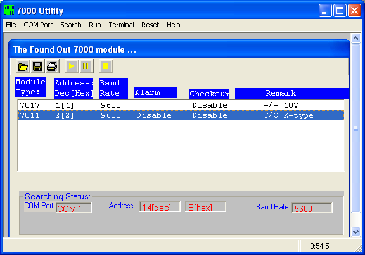
Task: Open the COM Port menu
Action: point(38,25)
